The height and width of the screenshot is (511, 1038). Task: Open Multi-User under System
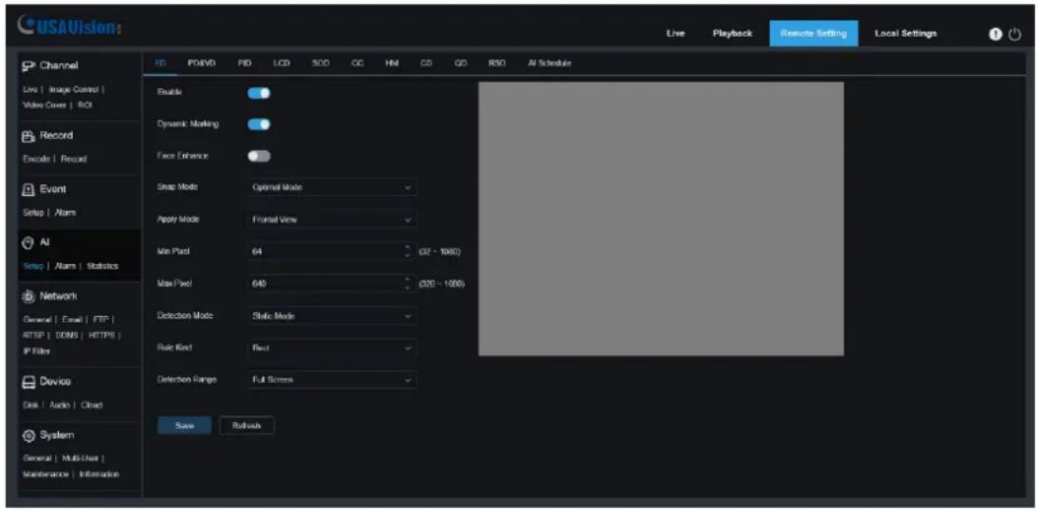(80, 458)
